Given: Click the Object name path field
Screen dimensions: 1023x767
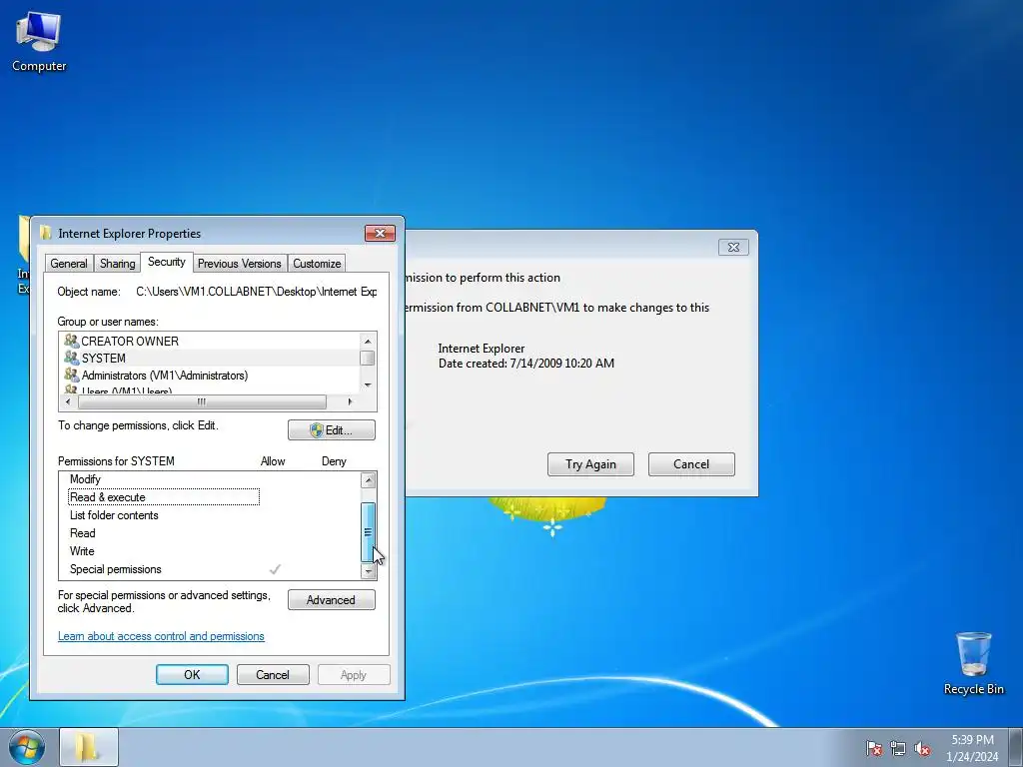Looking at the screenshot, I should pyautogui.click(x=257, y=292).
